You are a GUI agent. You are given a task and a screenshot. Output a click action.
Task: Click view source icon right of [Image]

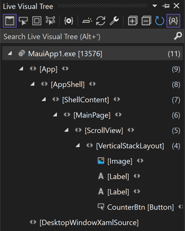click(x=140, y=161)
